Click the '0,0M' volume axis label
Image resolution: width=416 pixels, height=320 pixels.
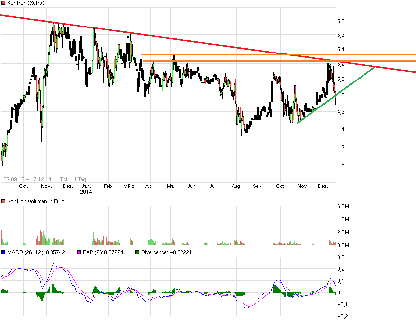pyautogui.click(x=343, y=245)
